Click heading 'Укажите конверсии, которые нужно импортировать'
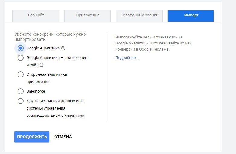Image resolution: width=236 pixels, height=154 pixels. point(50,37)
